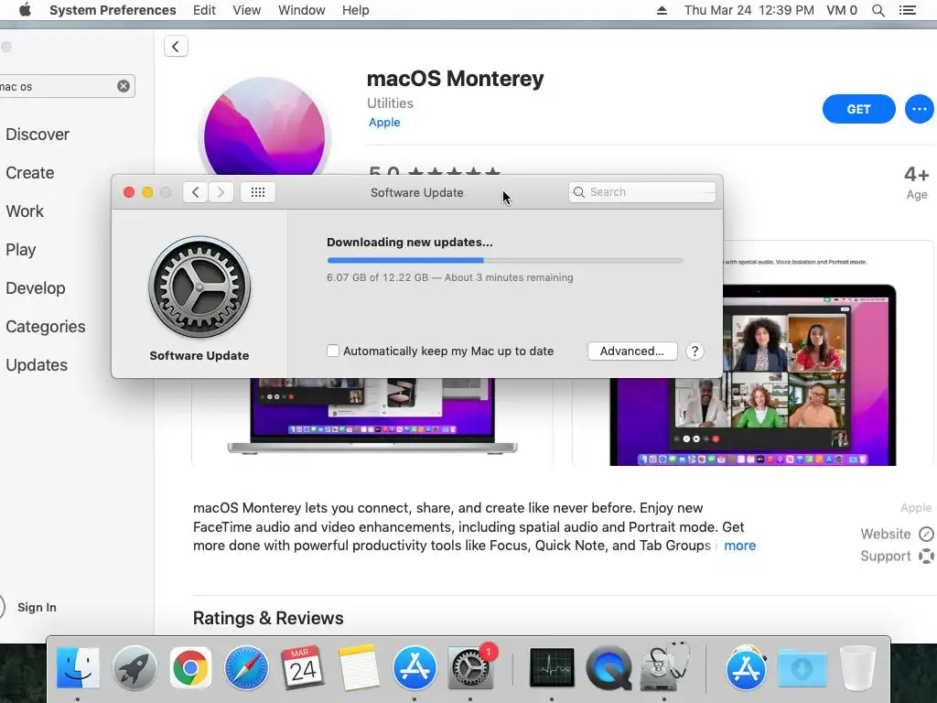Open Apple developer link under Utilities
Image resolution: width=937 pixels, height=703 pixels.
[x=384, y=122]
